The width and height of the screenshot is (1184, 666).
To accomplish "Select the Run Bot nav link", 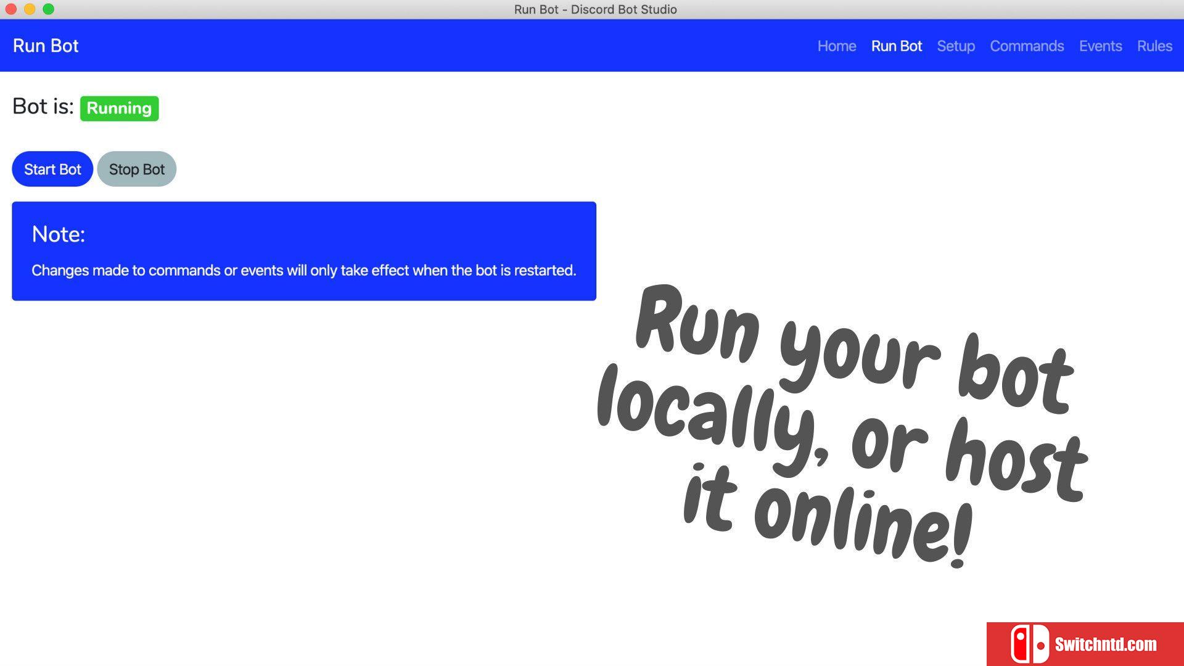I will [896, 46].
